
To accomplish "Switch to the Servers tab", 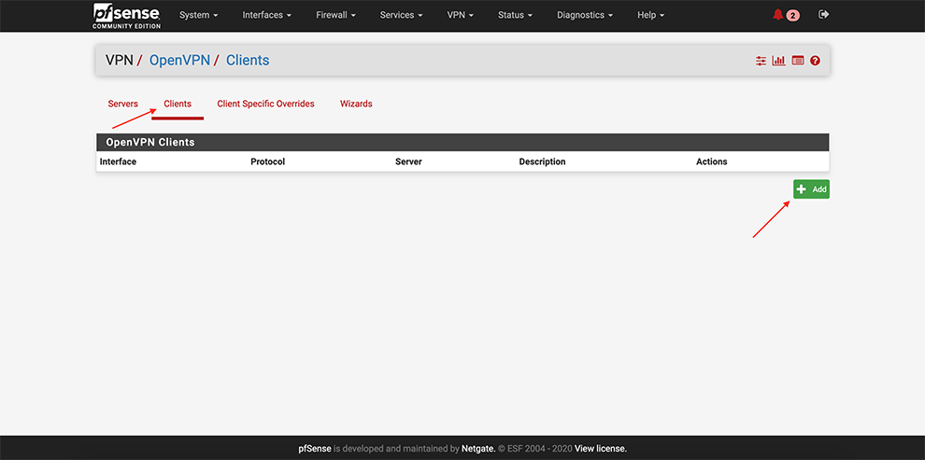I will [122, 104].
